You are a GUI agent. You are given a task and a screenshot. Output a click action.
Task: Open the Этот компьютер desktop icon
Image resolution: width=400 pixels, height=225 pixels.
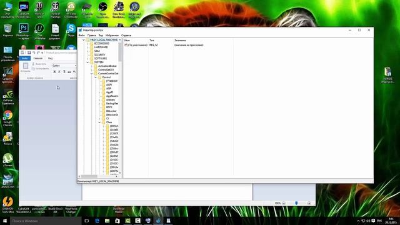tap(7, 10)
